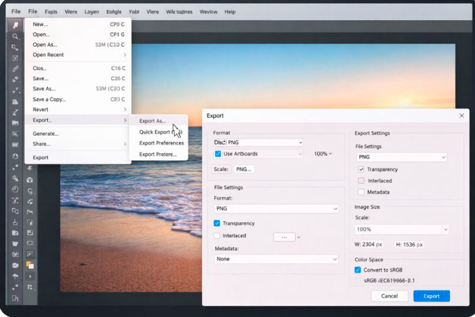Select the bandage healing tool
This screenshot has width=475, height=317.
coord(15,69)
